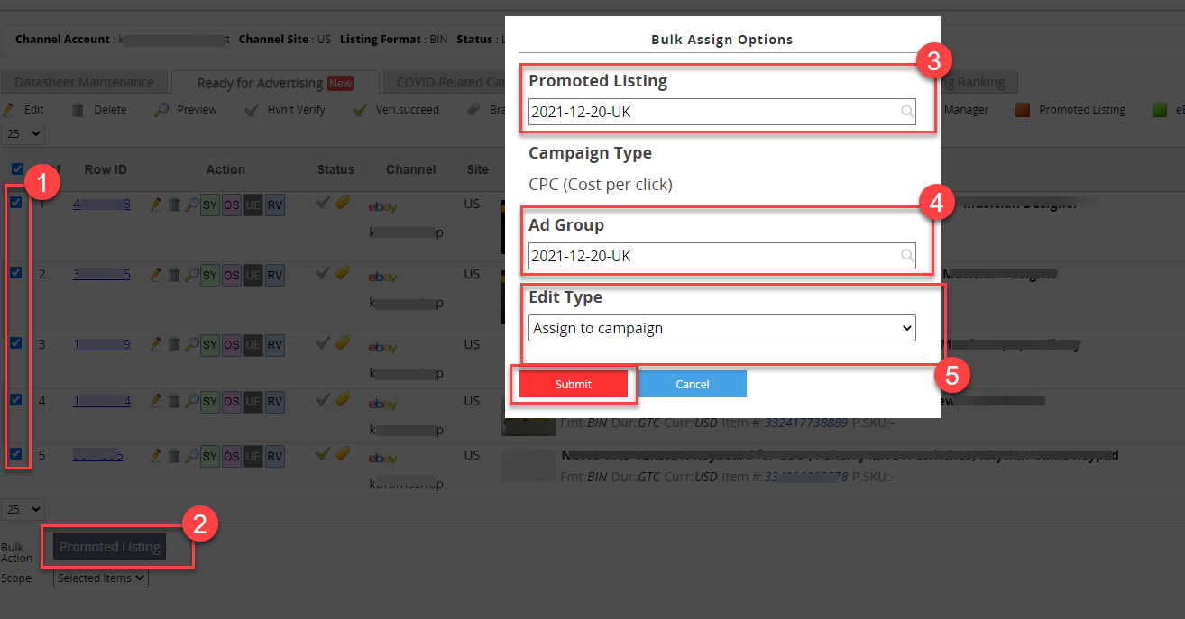Open the Edit Type dropdown in the dialog
The image size is (1185, 619).
click(x=721, y=328)
